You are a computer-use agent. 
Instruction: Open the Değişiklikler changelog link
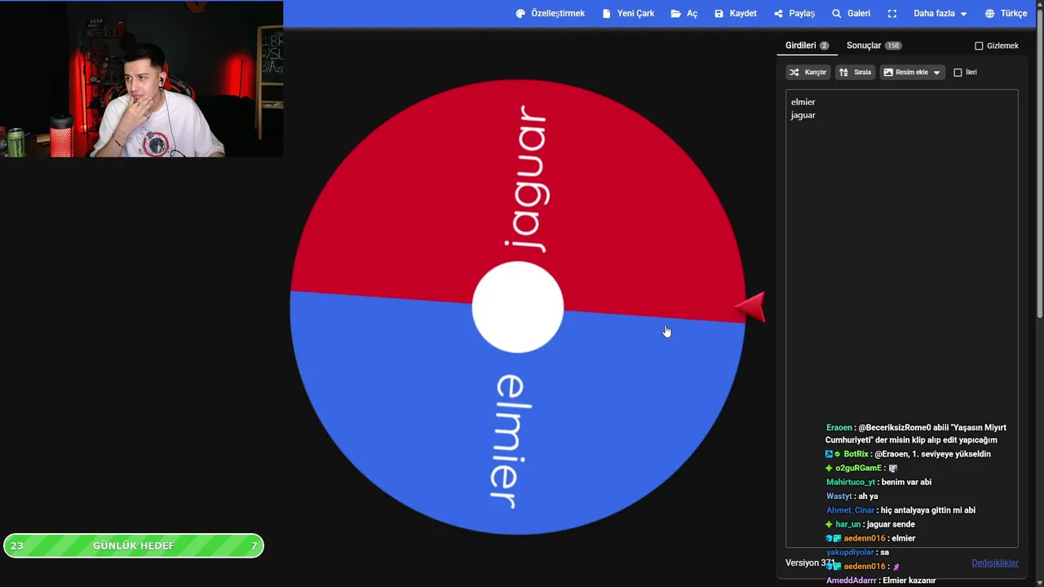[994, 563]
